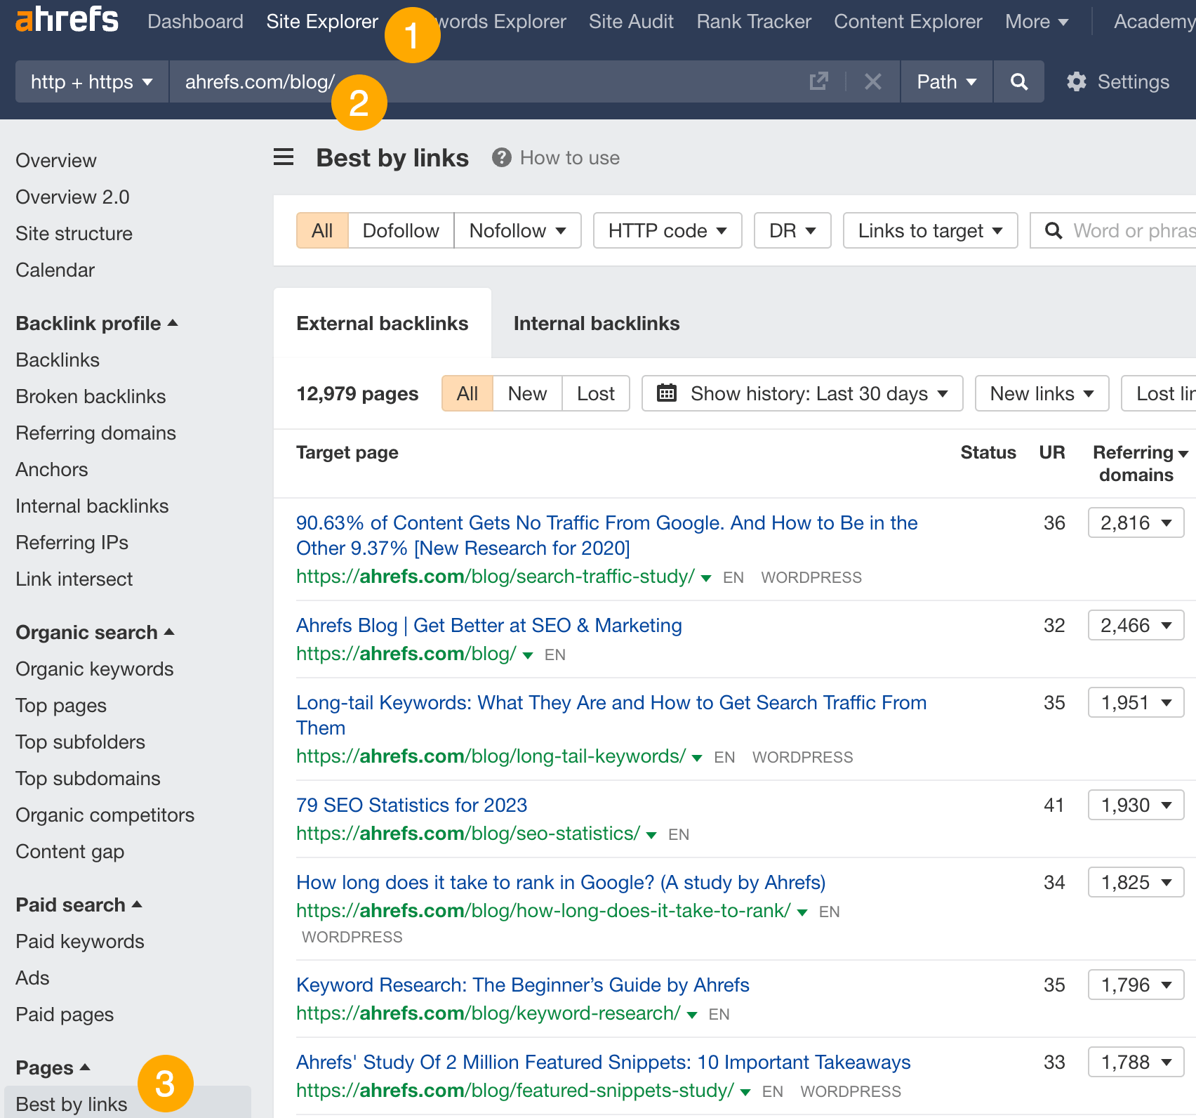Open the DR filter dropdown
The image size is (1196, 1118).
[x=792, y=230]
